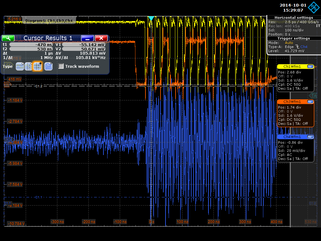Enable the Track waveform checkbox
The height and width of the screenshot is (241, 321).
[x=61, y=66]
